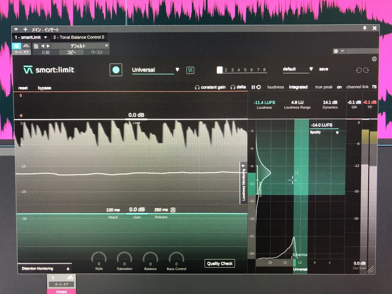This screenshot has height=294, width=392.
Task: Enable constant gain headphone monitoring
Action: [210, 87]
